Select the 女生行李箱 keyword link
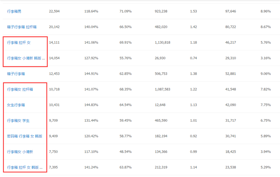This screenshot has height=177, width=280. (x=16, y=105)
